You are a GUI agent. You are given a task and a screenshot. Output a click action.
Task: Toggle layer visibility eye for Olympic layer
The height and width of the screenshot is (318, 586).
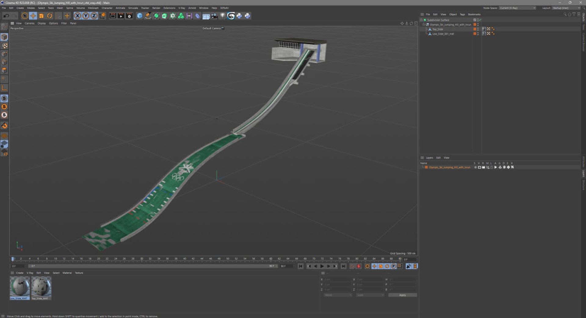coord(479,167)
